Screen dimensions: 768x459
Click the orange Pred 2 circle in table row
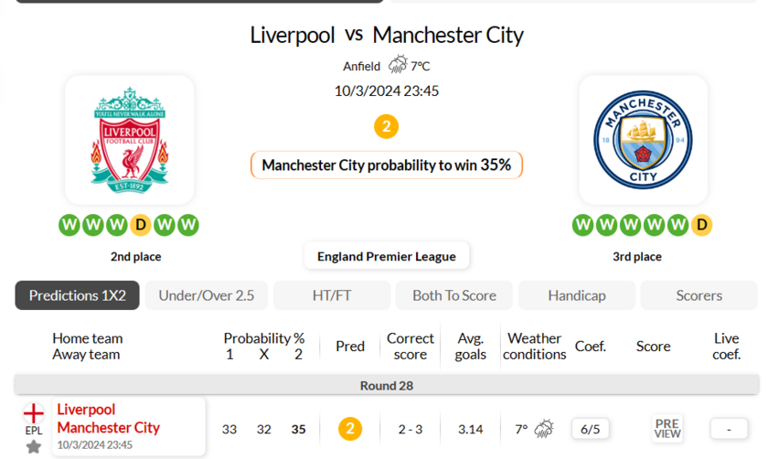[350, 429]
